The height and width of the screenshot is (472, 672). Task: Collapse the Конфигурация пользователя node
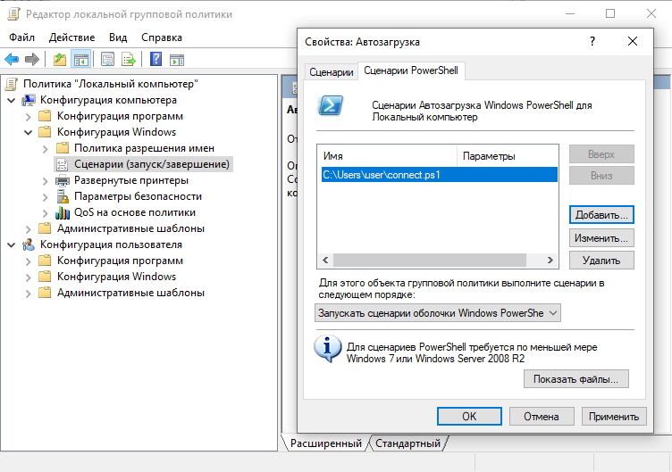point(12,245)
